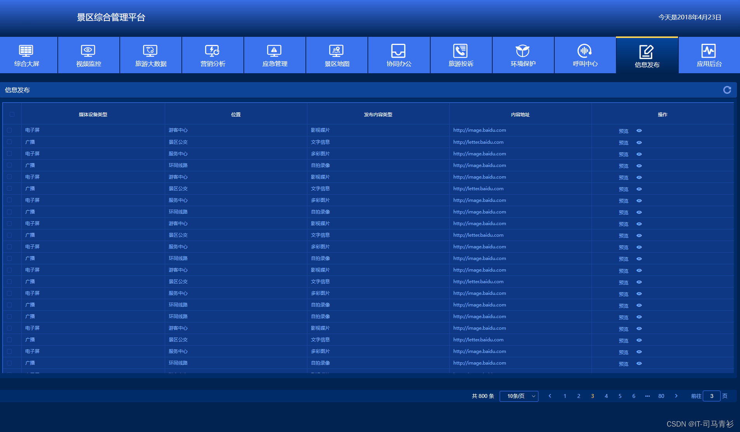Select the 旅游投诉 phone icon

click(x=461, y=50)
